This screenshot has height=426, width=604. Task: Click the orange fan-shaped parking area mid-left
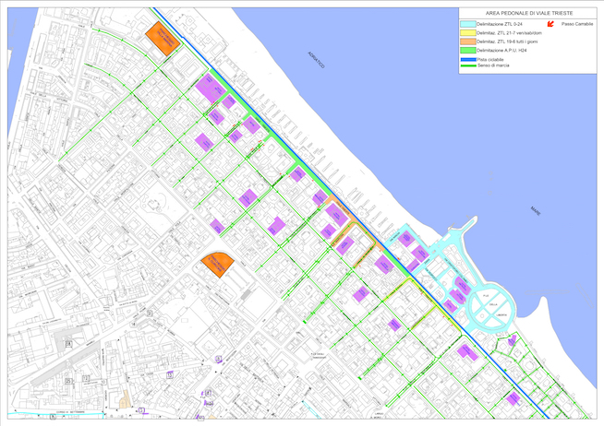[x=217, y=265]
